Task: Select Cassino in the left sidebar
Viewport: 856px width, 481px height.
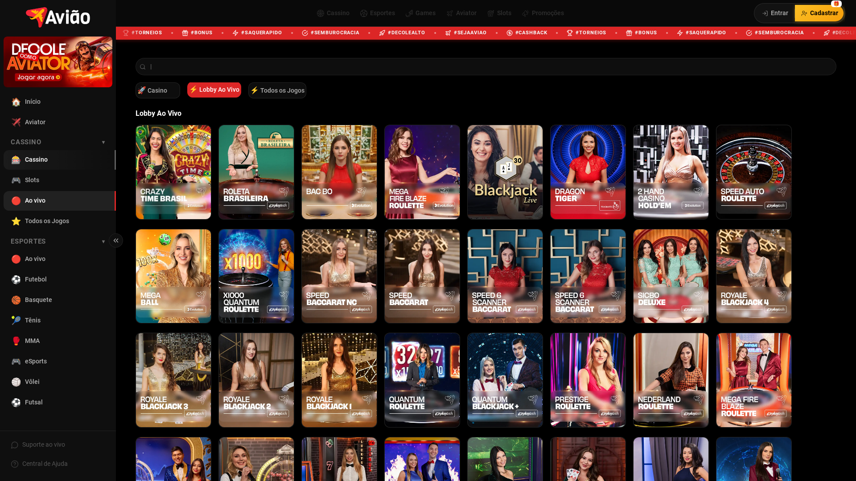Action: pos(60,160)
